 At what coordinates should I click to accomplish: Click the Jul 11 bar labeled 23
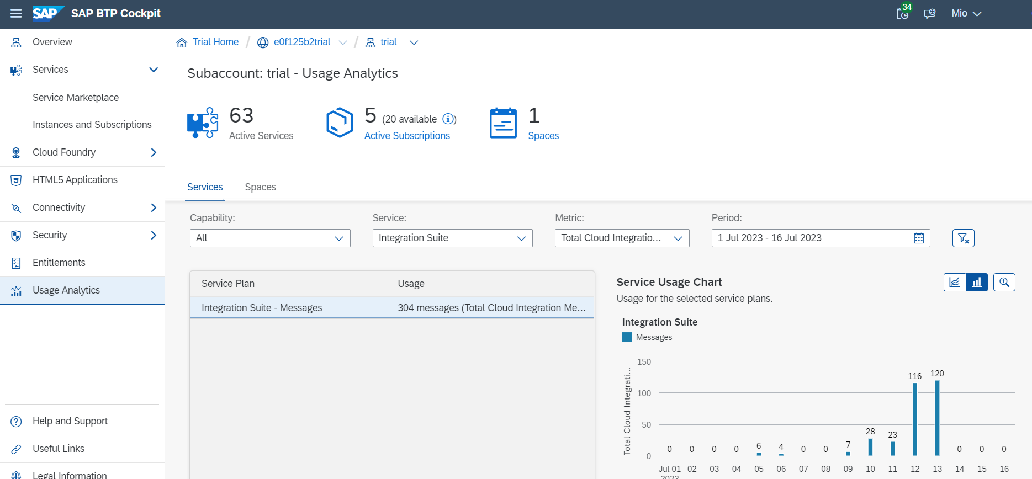pyautogui.click(x=893, y=449)
